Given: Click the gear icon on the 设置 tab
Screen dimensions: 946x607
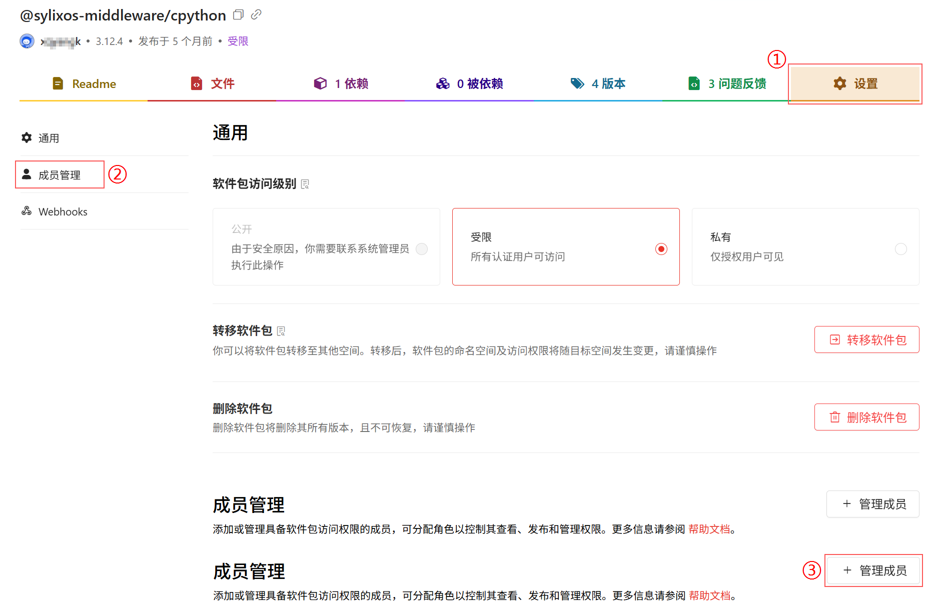Looking at the screenshot, I should (840, 83).
